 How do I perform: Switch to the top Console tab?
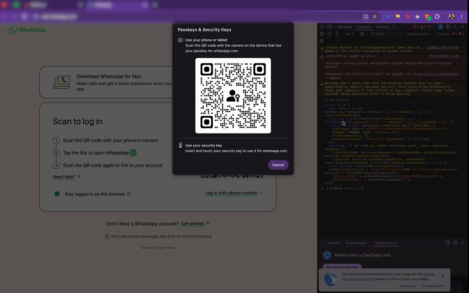click(x=364, y=27)
